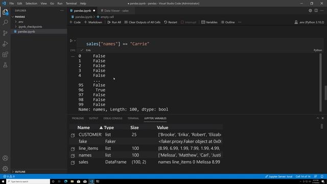Switch to the Data Viewer - sales tab
Image resolution: width=327 pixels, height=184 pixels.
coord(116,10)
